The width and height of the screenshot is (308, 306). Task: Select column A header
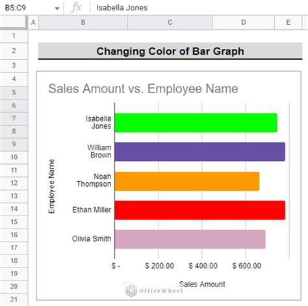[x=33, y=22]
